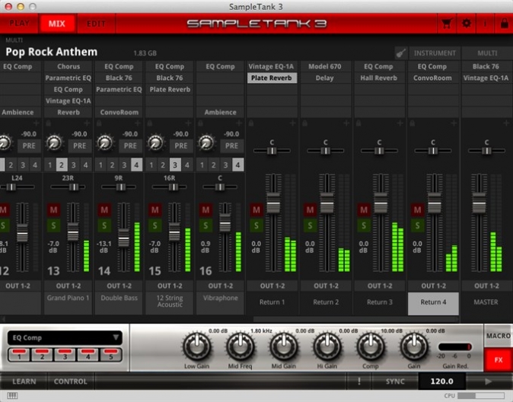Click the Gain knob in EQ Comp

(414, 346)
